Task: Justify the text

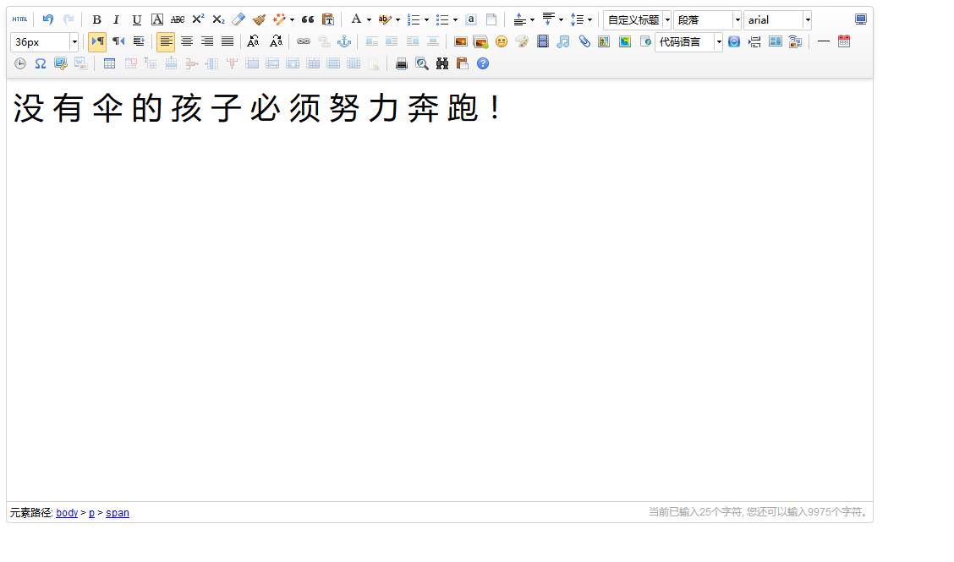Action: [228, 41]
